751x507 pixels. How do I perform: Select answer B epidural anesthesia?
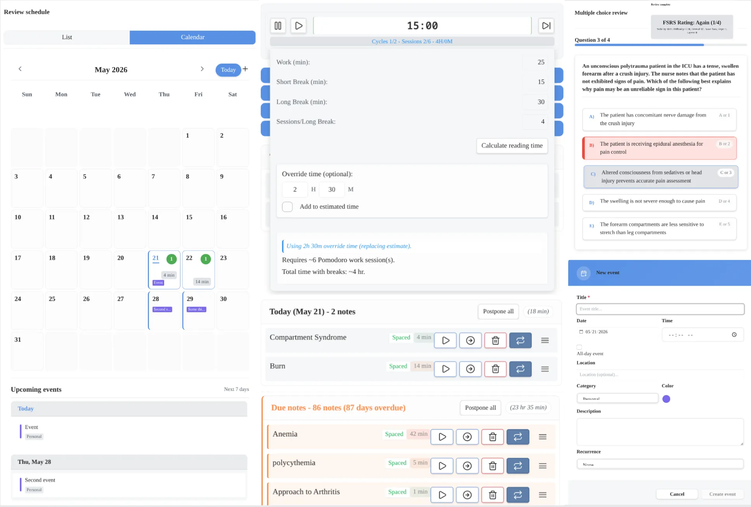click(x=659, y=148)
